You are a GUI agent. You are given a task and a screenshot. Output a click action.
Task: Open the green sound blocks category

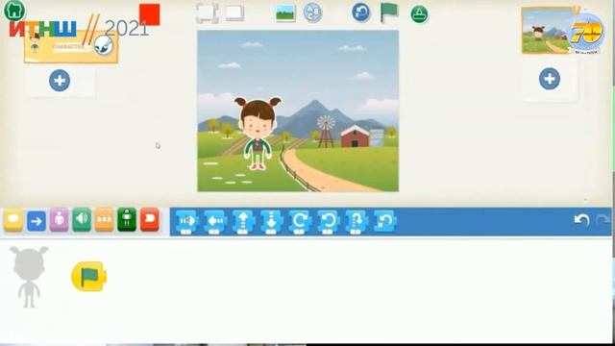82,219
